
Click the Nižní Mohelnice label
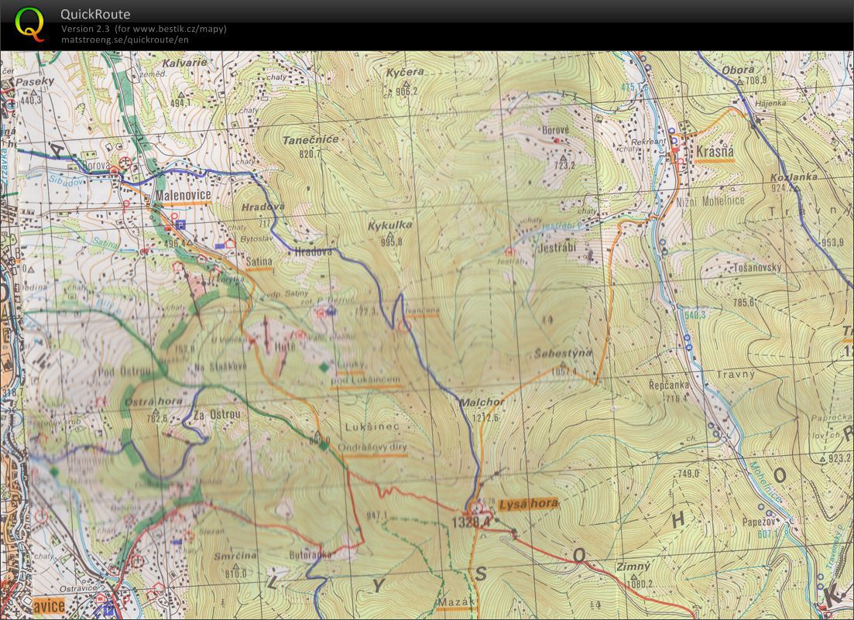pos(710,200)
